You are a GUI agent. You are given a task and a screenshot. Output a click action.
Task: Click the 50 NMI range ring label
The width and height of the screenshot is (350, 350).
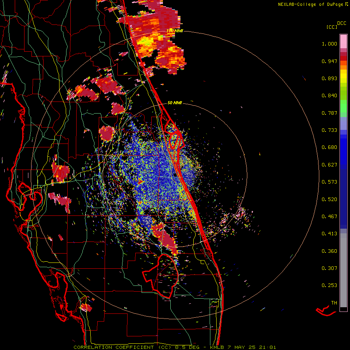pyautogui.click(x=175, y=103)
